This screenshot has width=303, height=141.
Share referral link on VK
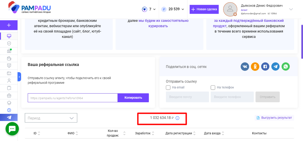pyautogui.click(x=245, y=67)
